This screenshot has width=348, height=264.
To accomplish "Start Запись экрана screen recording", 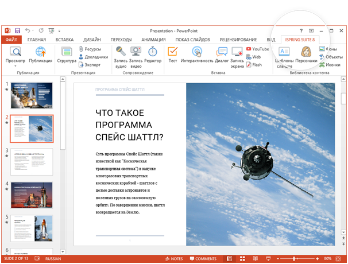I will pos(237,57).
